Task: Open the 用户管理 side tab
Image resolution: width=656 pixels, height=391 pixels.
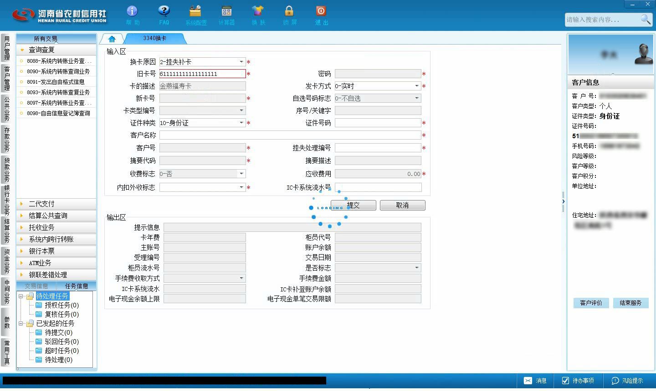Action: coord(6,48)
